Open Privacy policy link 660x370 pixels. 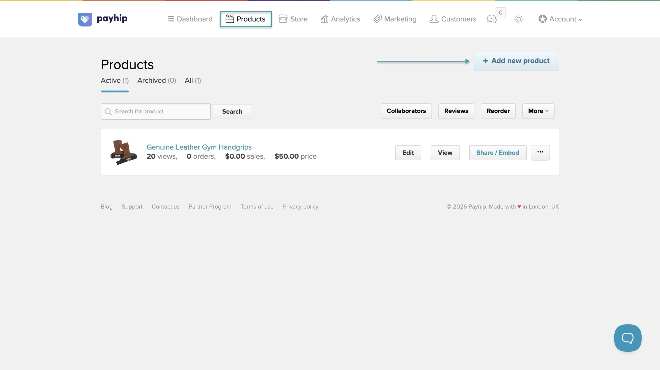pyautogui.click(x=301, y=207)
